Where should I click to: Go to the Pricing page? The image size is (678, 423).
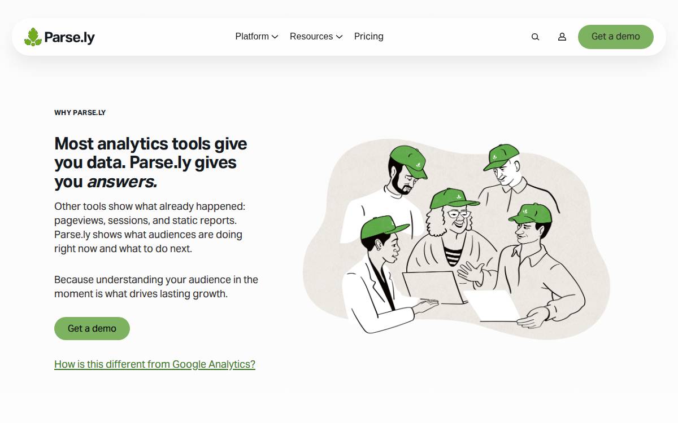pyautogui.click(x=369, y=36)
